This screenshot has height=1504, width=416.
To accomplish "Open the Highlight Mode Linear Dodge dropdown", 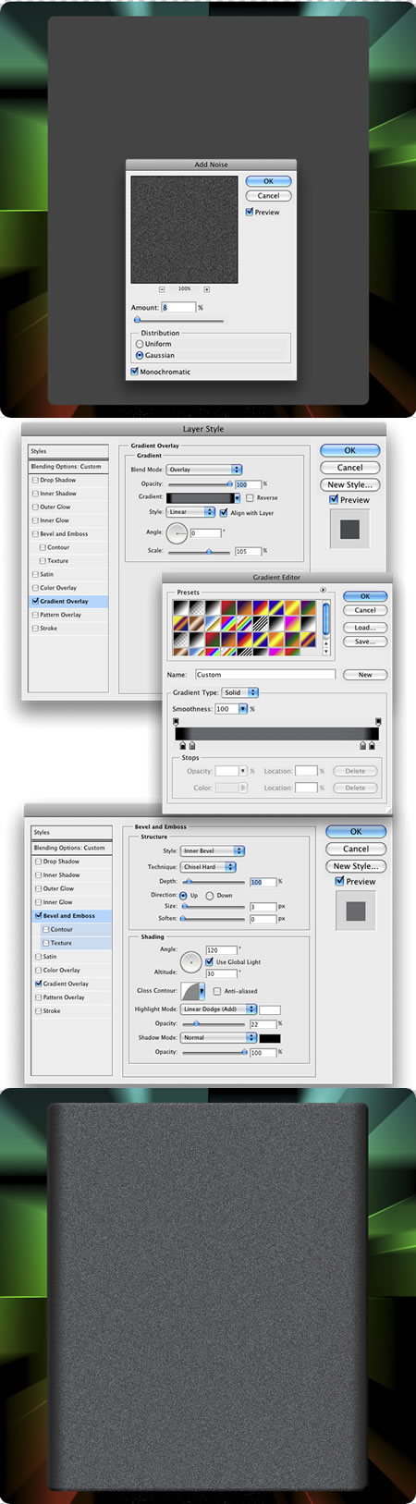I will pyautogui.click(x=218, y=1009).
